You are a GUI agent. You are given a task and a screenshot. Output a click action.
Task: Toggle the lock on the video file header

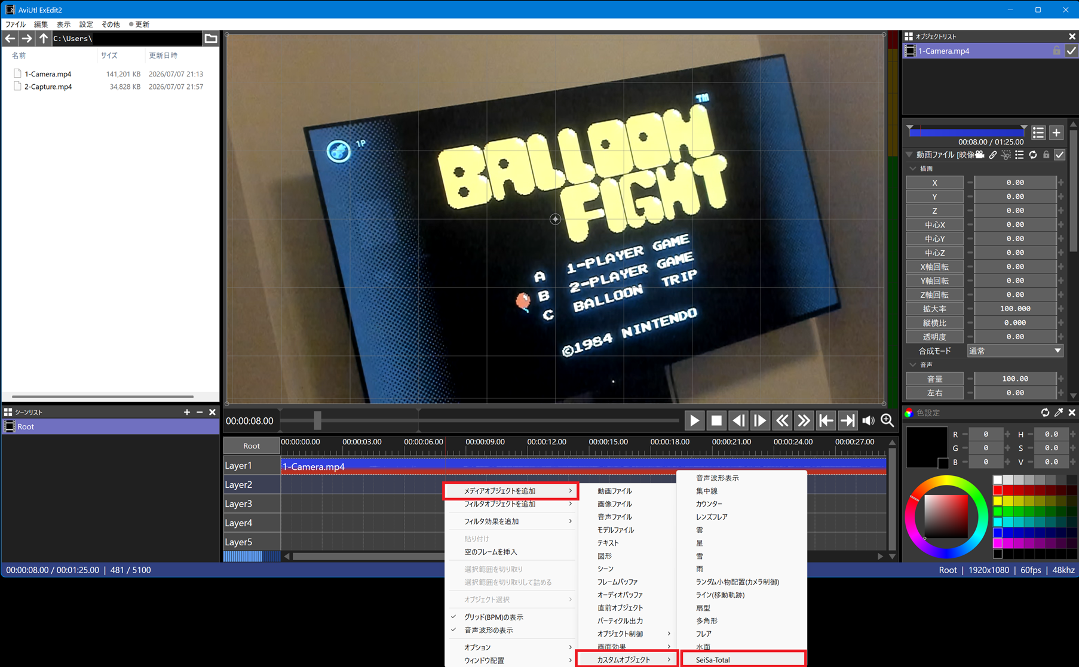coord(1046,155)
